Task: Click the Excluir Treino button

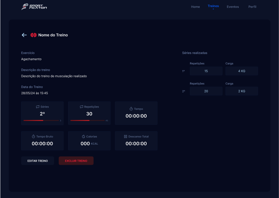Action: pyautogui.click(x=76, y=160)
